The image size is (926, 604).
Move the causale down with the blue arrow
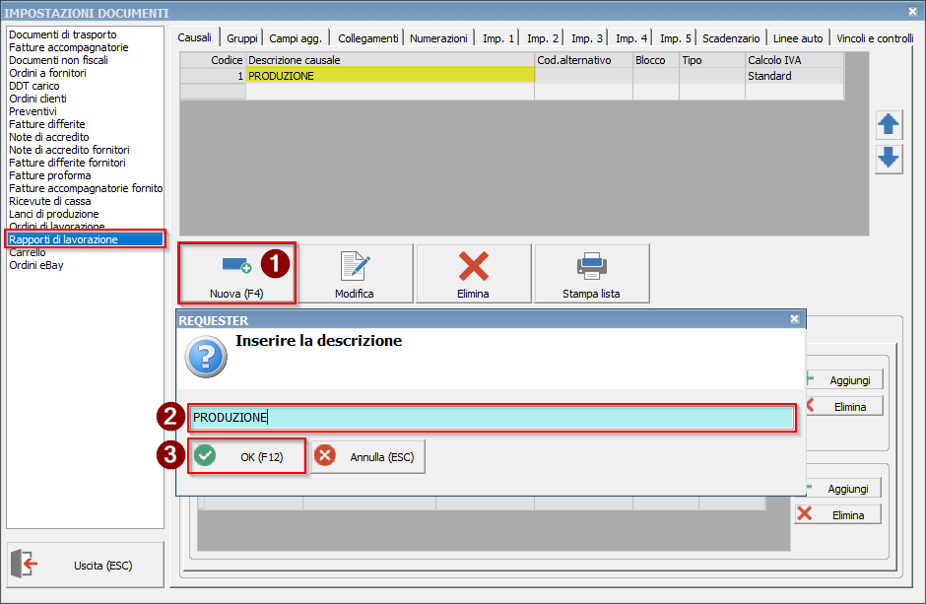pyautogui.click(x=889, y=159)
